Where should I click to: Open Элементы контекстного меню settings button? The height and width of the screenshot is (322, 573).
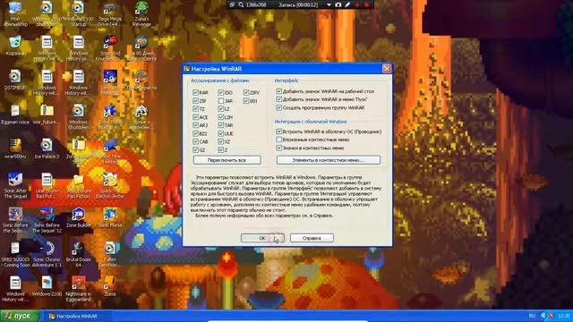[329, 160]
